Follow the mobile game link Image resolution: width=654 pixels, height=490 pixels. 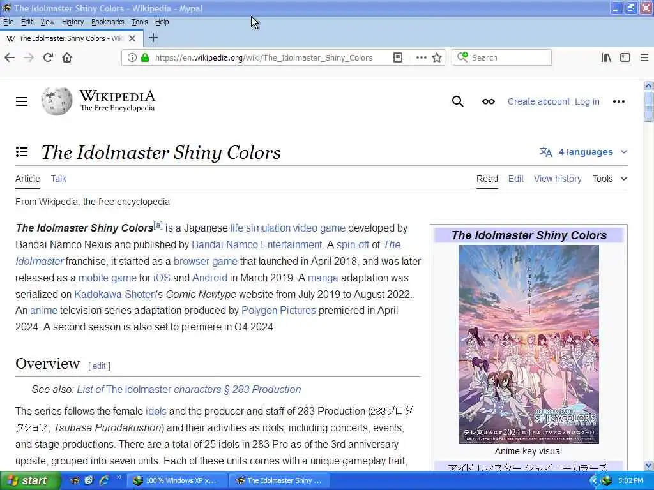tap(107, 278)
